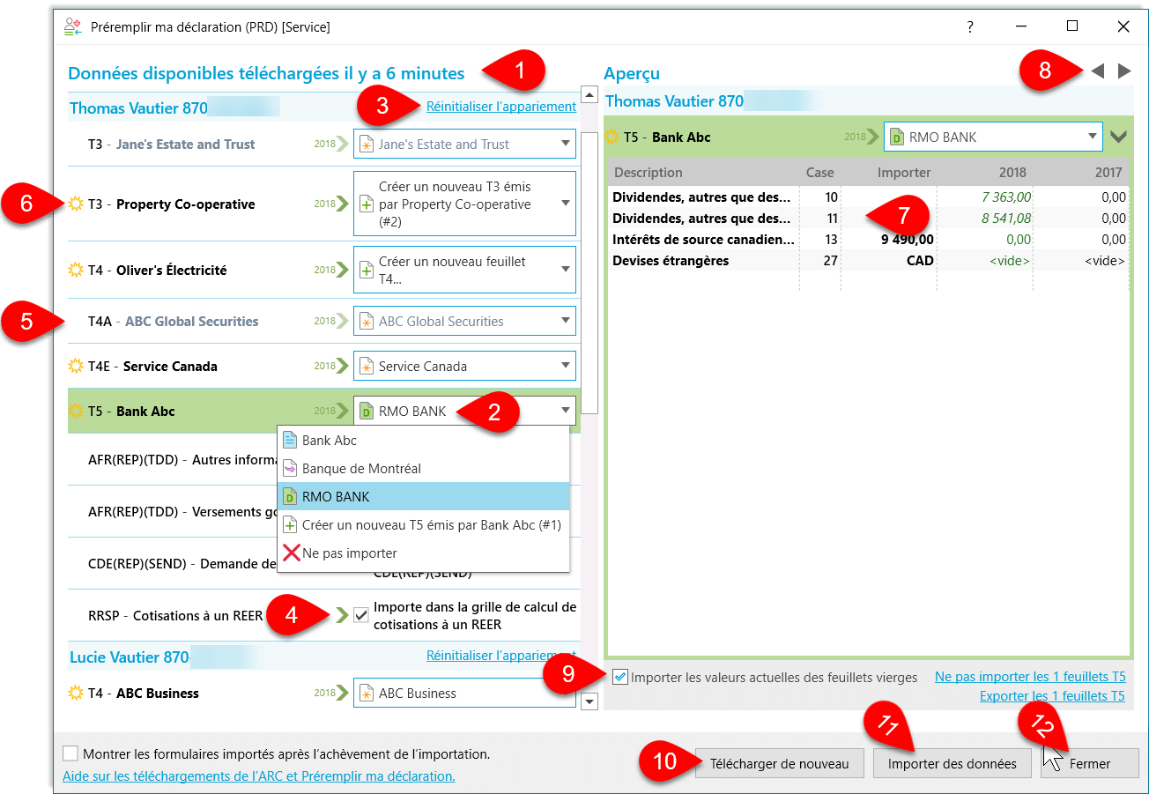Click the sun icon beside T5 Bank Abc in the Aperçu panel
The width and height of the screenshot is (1149, 794).
point(612,137)
